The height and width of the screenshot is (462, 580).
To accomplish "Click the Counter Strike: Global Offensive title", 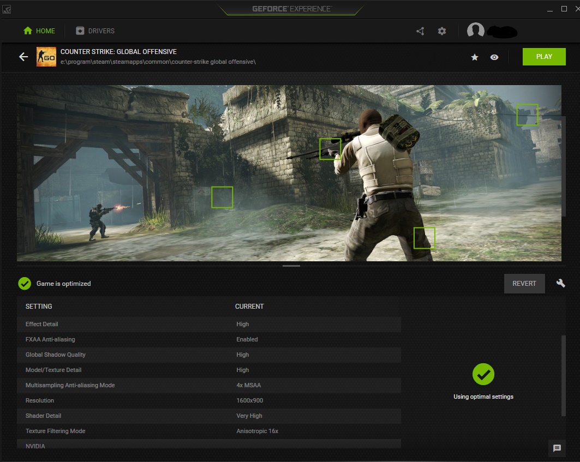I will [x=118, y=52].
